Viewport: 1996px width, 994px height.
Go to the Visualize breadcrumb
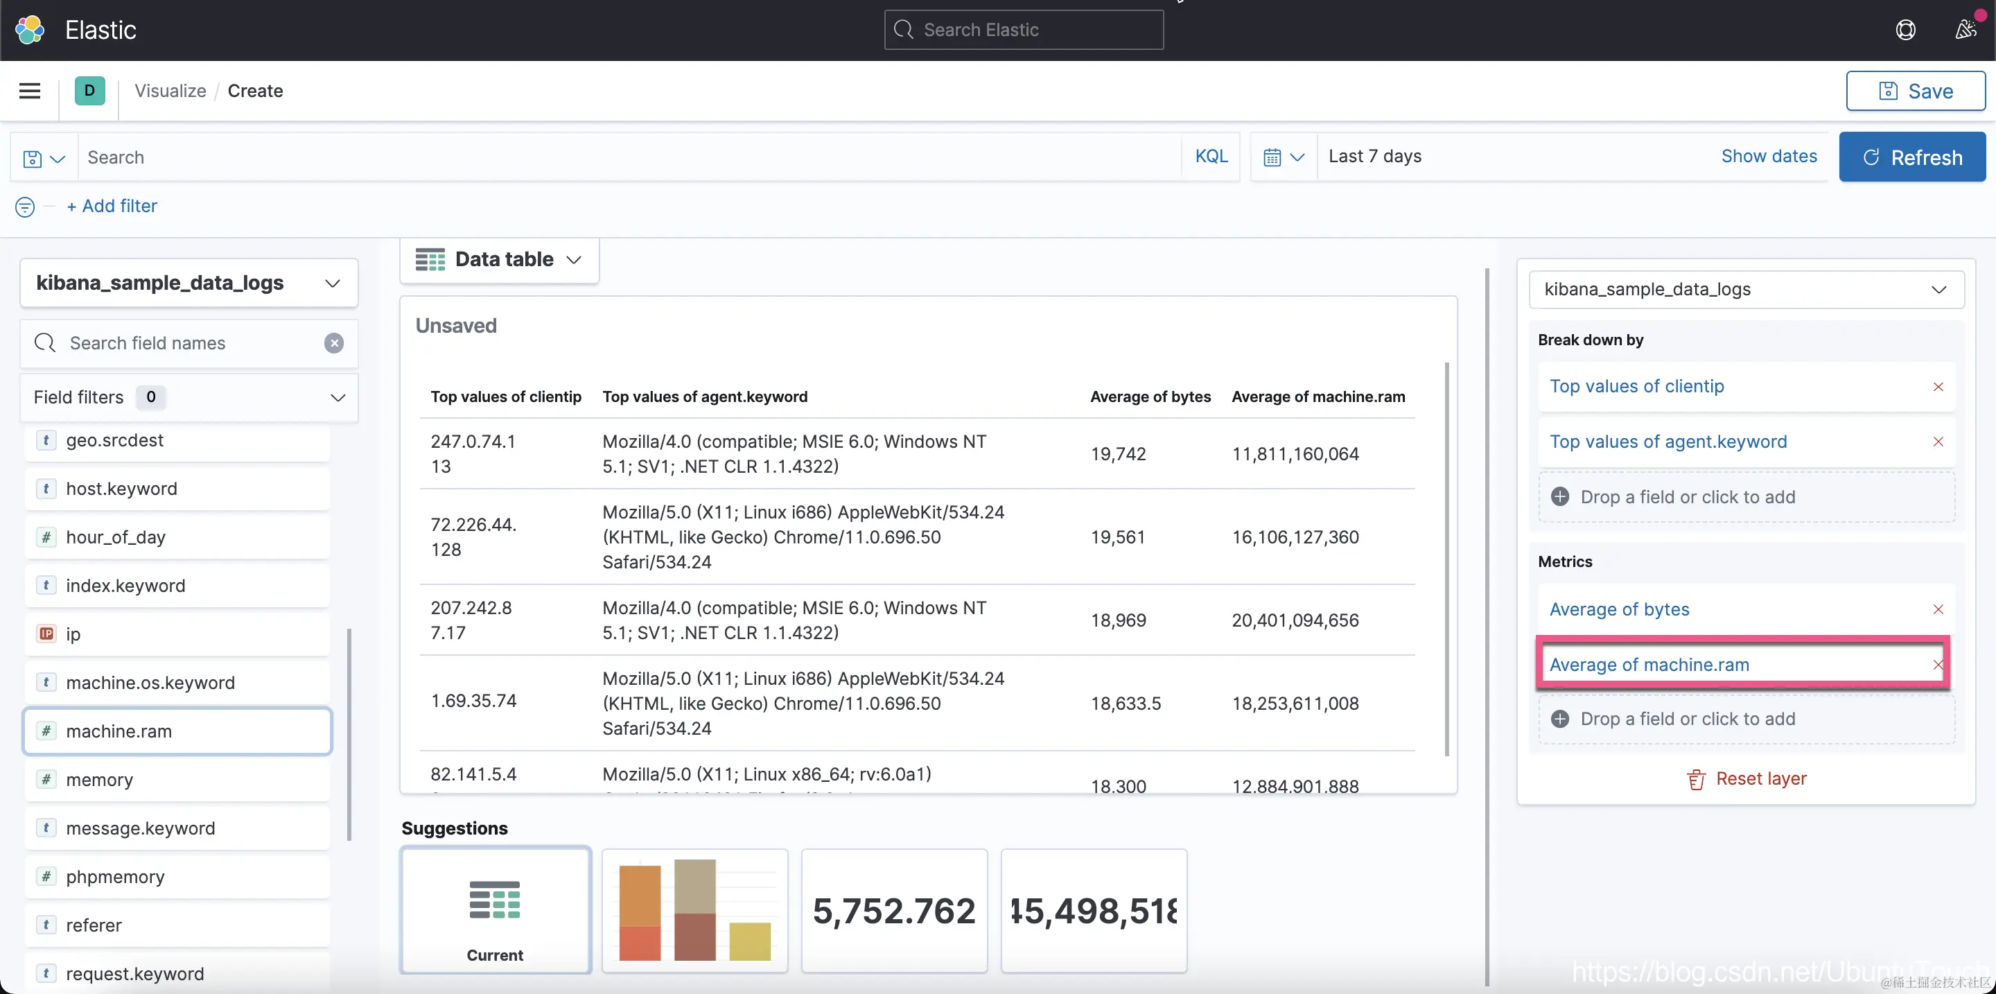170,91
